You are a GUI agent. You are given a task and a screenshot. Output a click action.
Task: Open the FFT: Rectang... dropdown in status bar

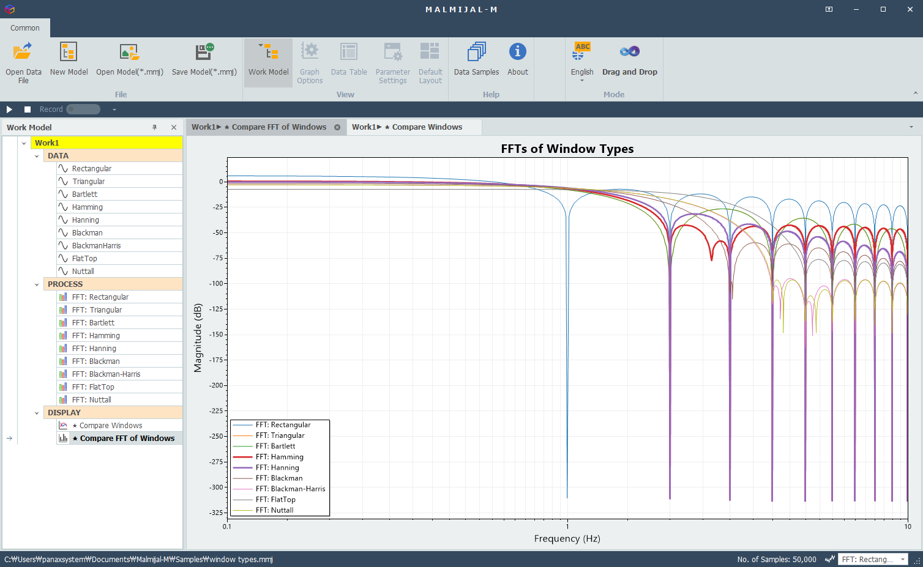click(873, 559)
